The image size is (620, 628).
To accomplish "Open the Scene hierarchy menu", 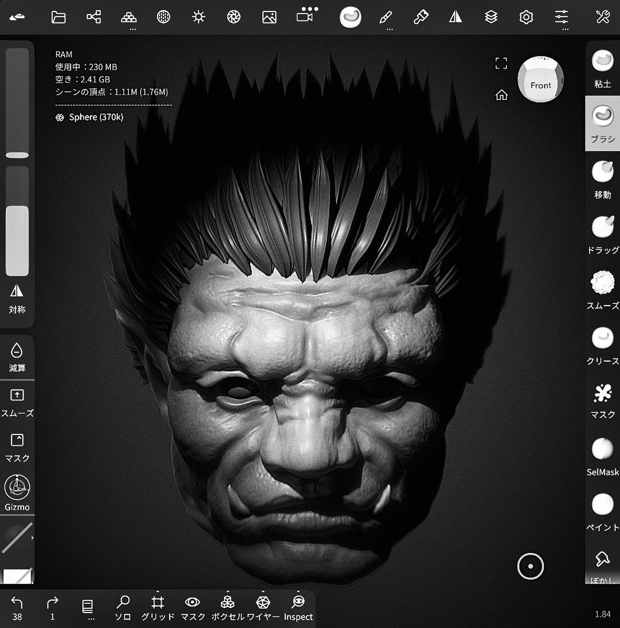I will [x=94, y=17].
